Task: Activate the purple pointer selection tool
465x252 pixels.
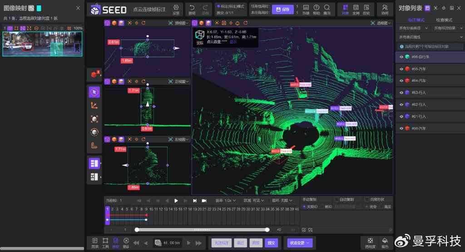Action: pos(94,92)
